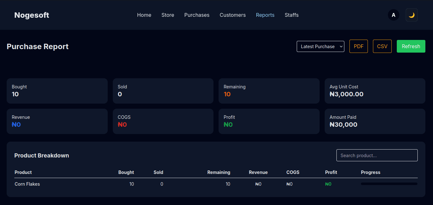
Task: Navigate to the Purchases page
Action: [197, 15]
